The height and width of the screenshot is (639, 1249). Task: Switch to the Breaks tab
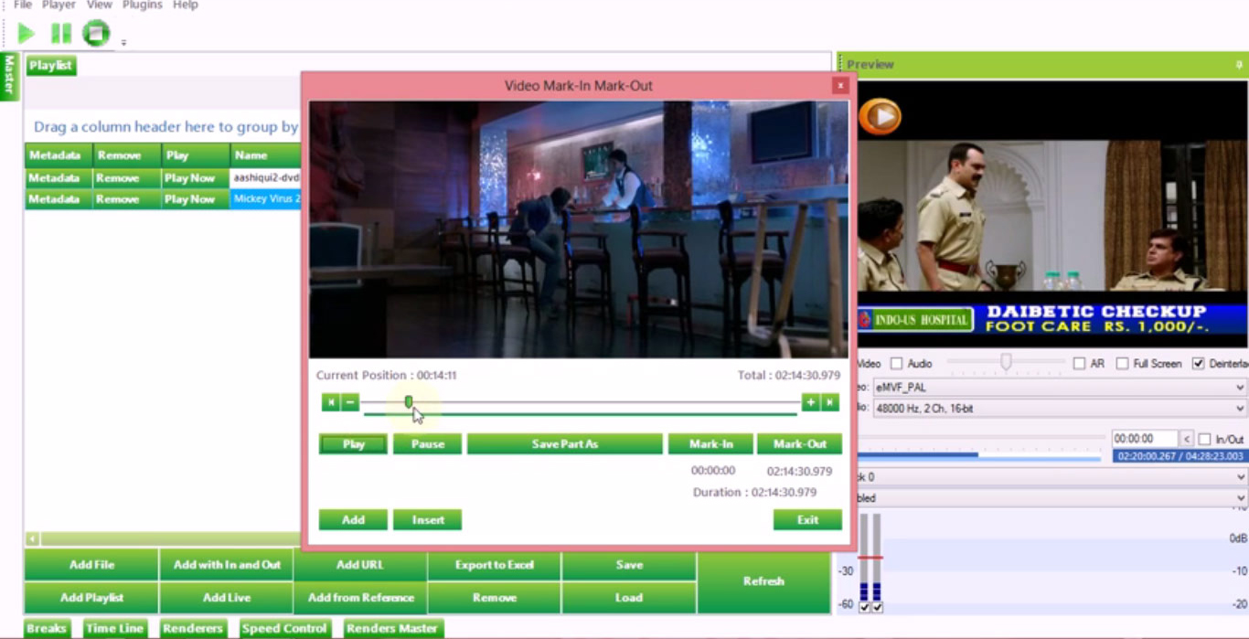[47, 629]
